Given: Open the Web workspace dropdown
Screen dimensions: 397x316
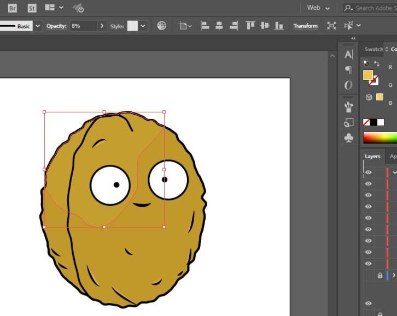Looking at the screenshot, I should 319,8.
